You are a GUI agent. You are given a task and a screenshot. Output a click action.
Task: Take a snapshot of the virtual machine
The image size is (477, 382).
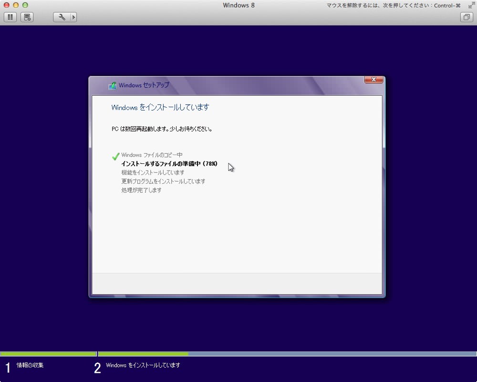coord(27,17)
